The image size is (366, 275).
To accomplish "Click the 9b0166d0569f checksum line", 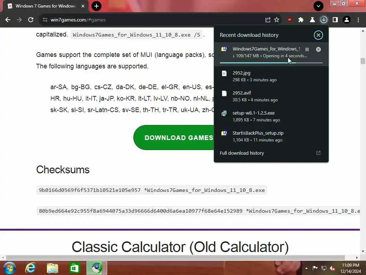I will click(152, 190).
